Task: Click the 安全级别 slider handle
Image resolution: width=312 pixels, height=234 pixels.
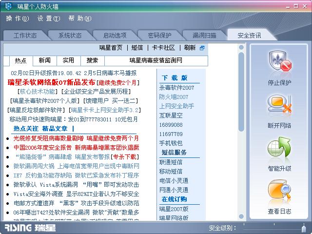Action: point(304,228)
